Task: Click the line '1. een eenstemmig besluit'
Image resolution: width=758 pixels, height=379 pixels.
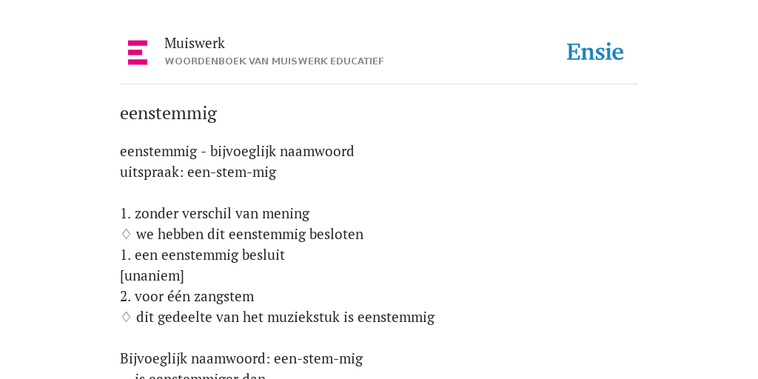Action: [203, 255]
